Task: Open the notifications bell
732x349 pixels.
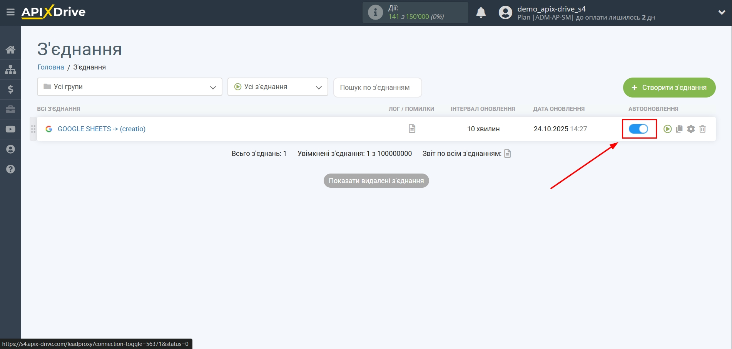Action: click(481, 13)
